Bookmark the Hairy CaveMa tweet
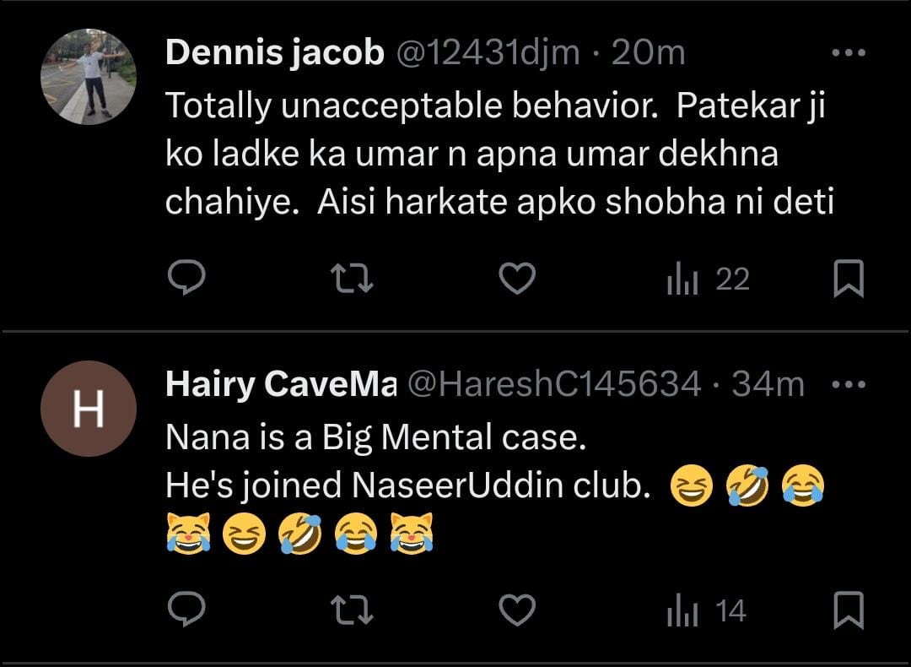The image size is (911, 667). pyautogui.click(x=848, y=611)
